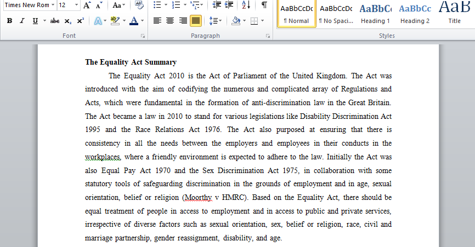The height and width of the screenshot is (247, 475).
Task: Sort text alphabetically
Action: [246, 5]
